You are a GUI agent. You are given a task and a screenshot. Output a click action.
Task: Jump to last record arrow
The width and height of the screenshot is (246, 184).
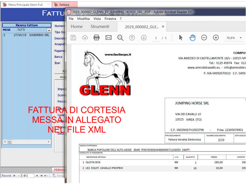42,175
